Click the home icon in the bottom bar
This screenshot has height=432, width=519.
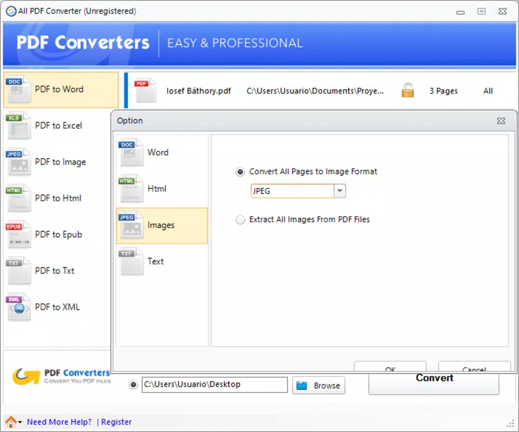coord(11,422)
